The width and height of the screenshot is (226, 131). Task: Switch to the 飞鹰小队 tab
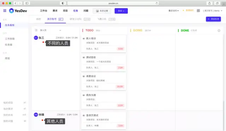(x=106, y=19)
